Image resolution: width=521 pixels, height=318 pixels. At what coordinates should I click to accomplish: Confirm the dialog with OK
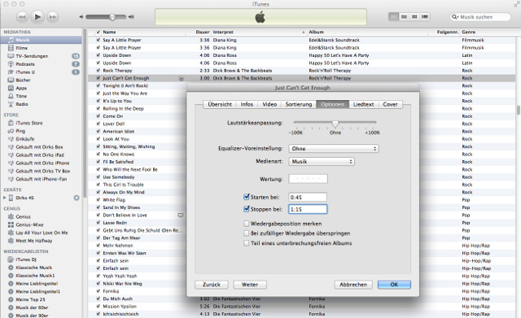[394, 285]
